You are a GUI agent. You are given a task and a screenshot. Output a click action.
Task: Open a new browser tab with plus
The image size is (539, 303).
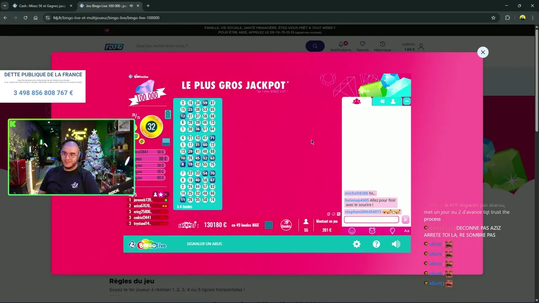point(148,6)
